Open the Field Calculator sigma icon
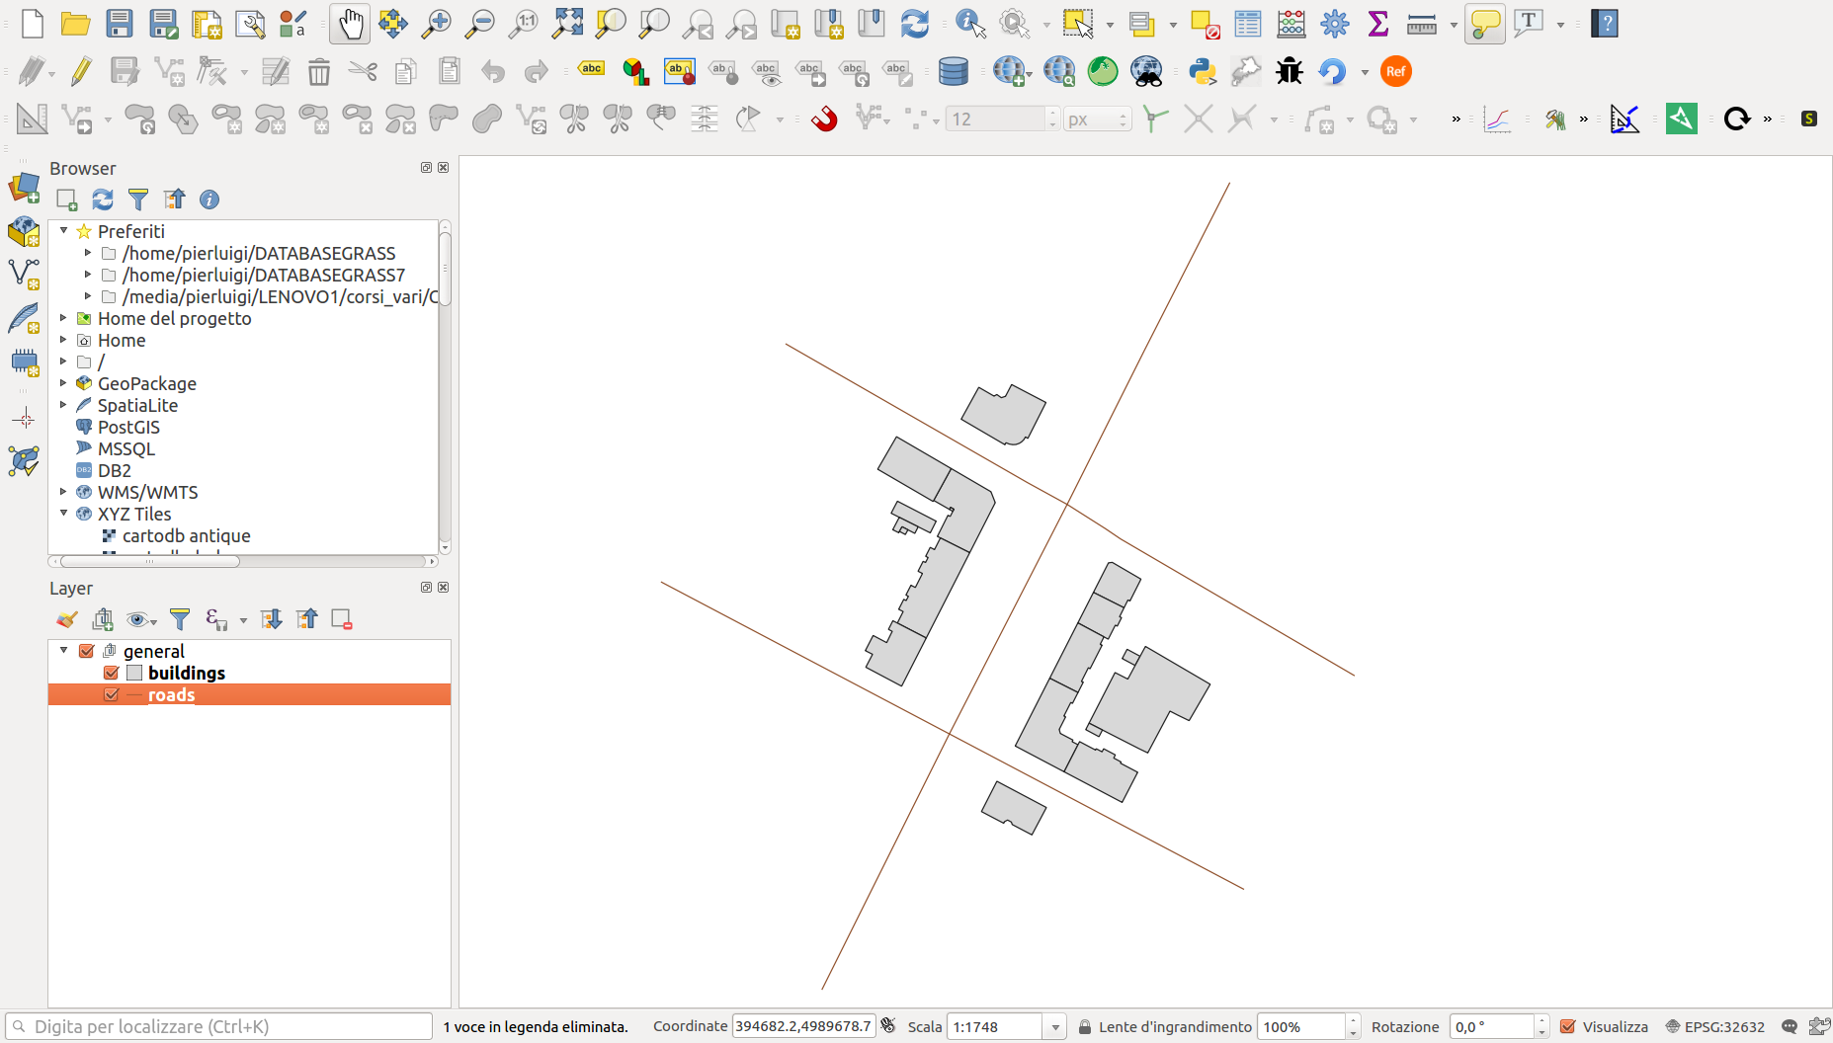1833x1043 pixels. click(x=1377, y=24)
